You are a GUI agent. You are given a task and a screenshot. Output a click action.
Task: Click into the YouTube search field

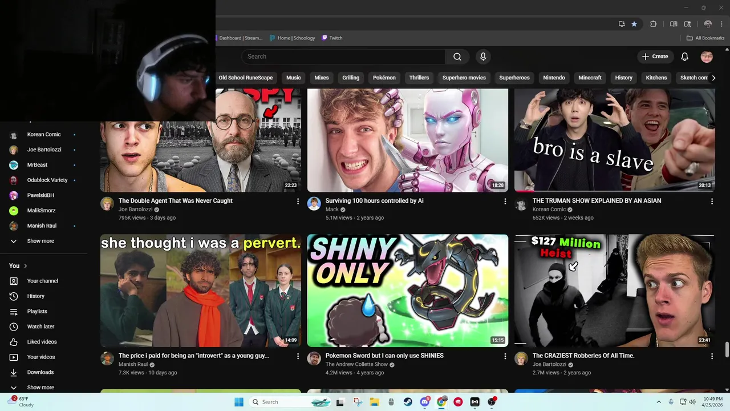coord(343,57)
